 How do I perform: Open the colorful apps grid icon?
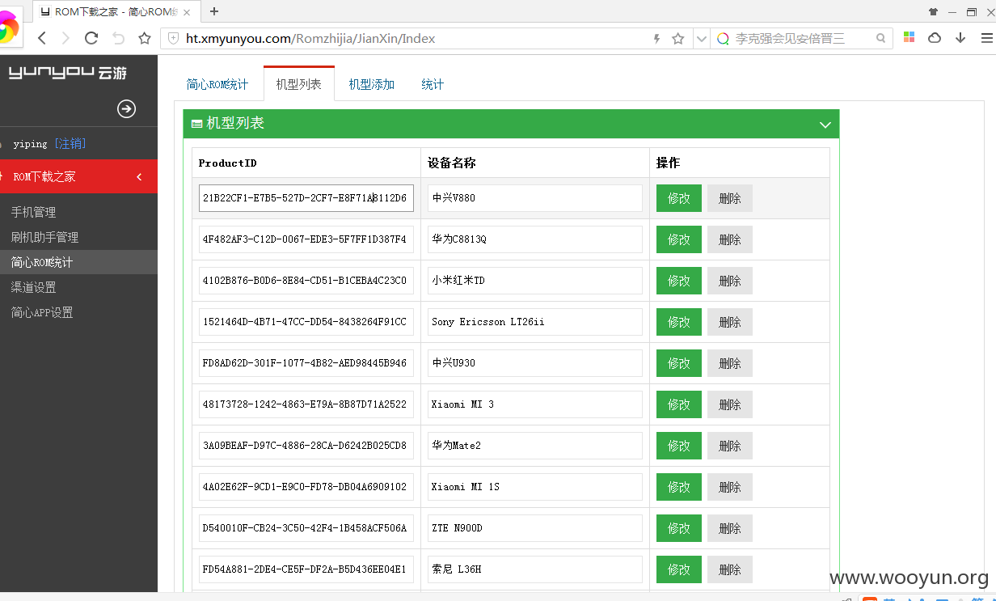pyautogui.click(x=909, y=38)
